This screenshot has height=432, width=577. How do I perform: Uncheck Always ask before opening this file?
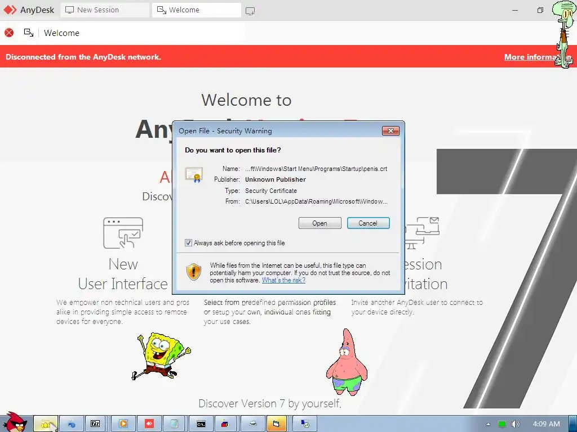[188, 243]
